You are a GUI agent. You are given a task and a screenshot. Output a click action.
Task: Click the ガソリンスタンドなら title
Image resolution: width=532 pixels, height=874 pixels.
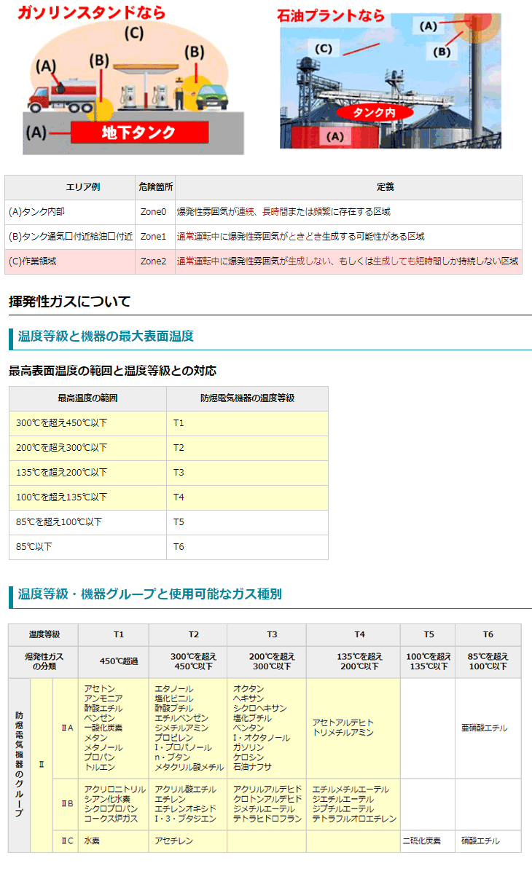[x=93, y=12]
